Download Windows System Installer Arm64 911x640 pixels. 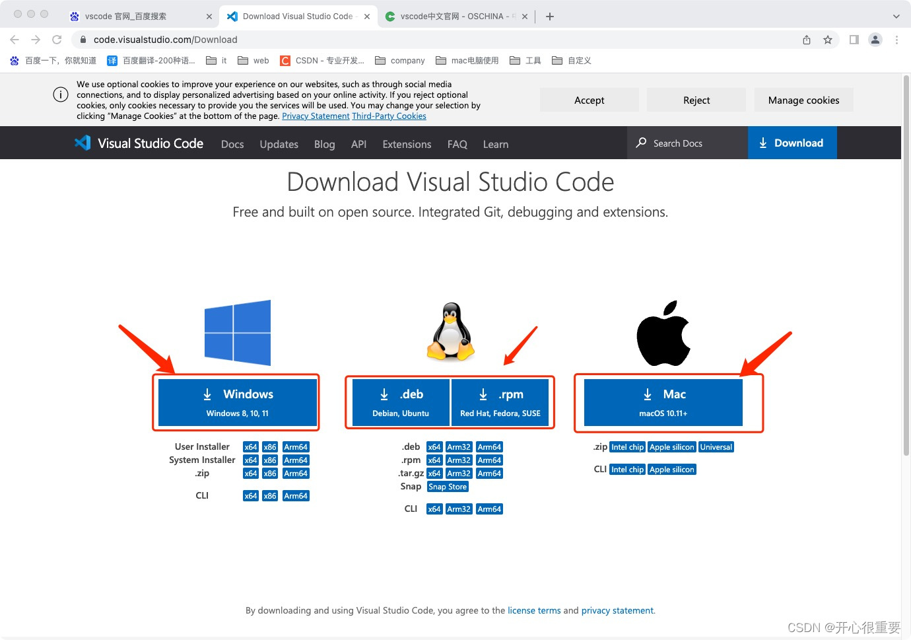point(296,460)
